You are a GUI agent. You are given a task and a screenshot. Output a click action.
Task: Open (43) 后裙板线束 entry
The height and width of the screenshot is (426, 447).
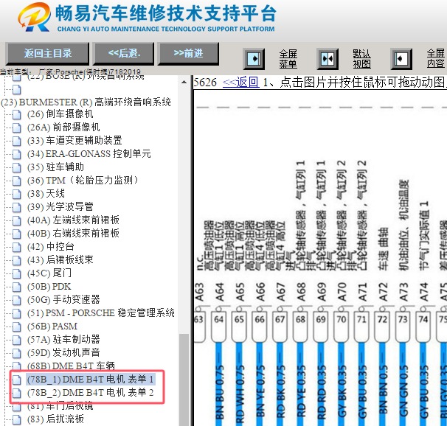click(x=60, y=260)
